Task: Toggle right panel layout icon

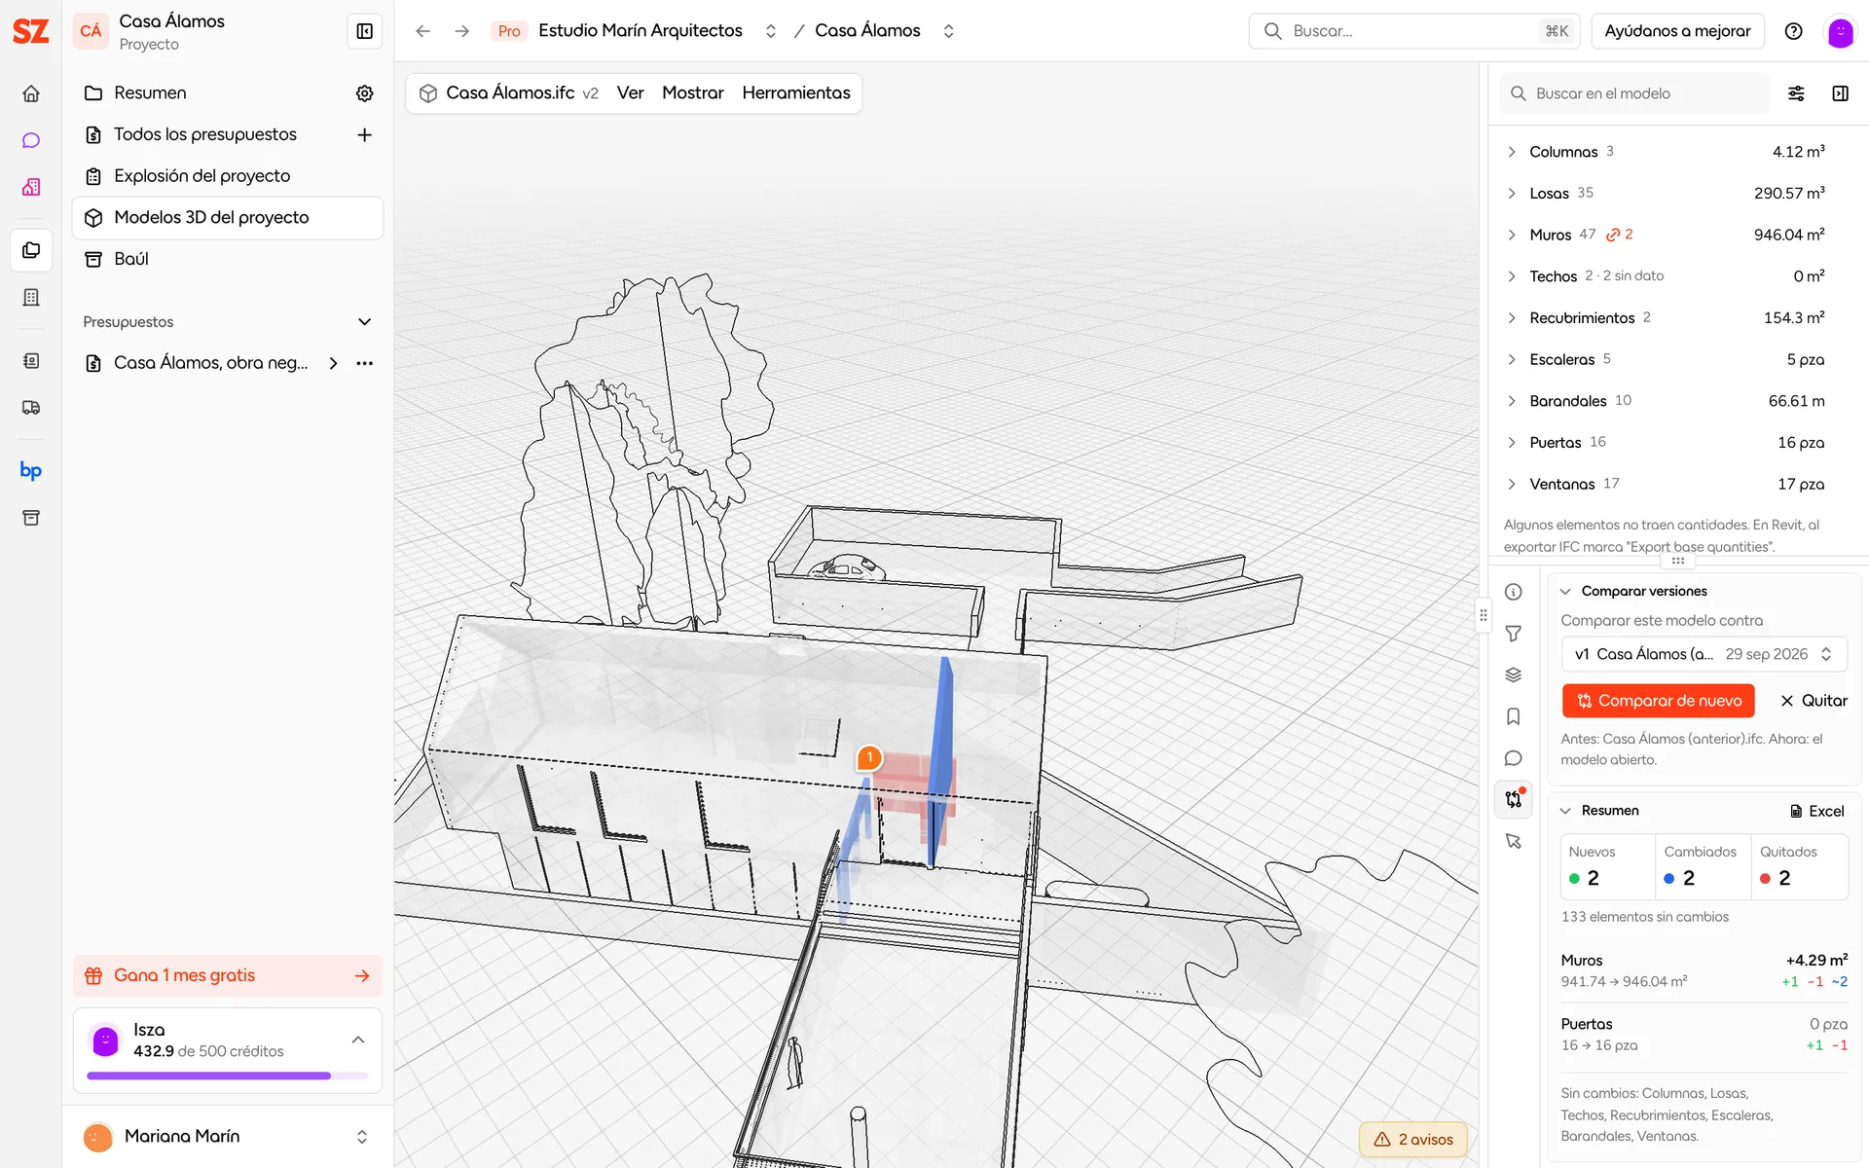Action: pyautogui.click(x=1840, y=93)
